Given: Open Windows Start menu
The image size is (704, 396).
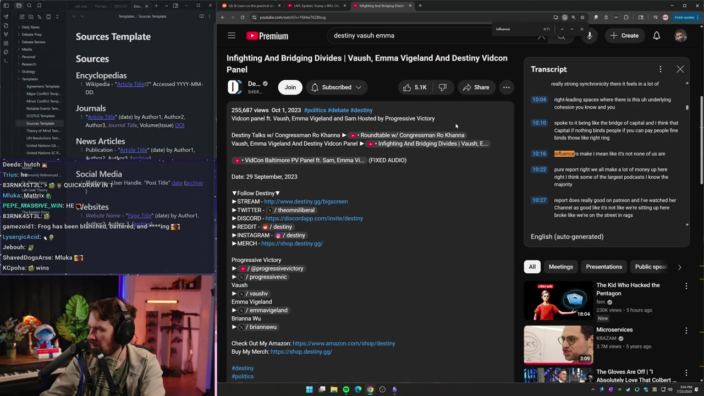Looking at the screenshot, I should [x=309, y=389].
